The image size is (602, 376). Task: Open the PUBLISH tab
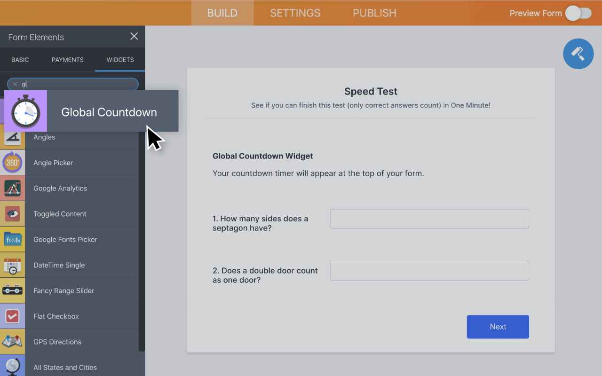point(374,13)
